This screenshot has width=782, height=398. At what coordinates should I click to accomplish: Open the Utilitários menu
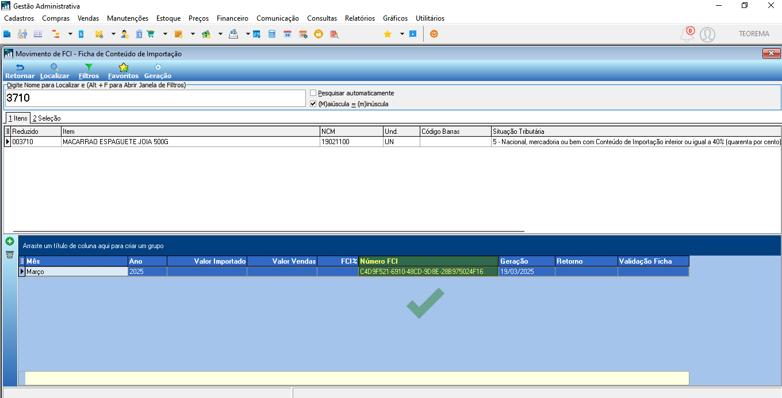[430, 18]
